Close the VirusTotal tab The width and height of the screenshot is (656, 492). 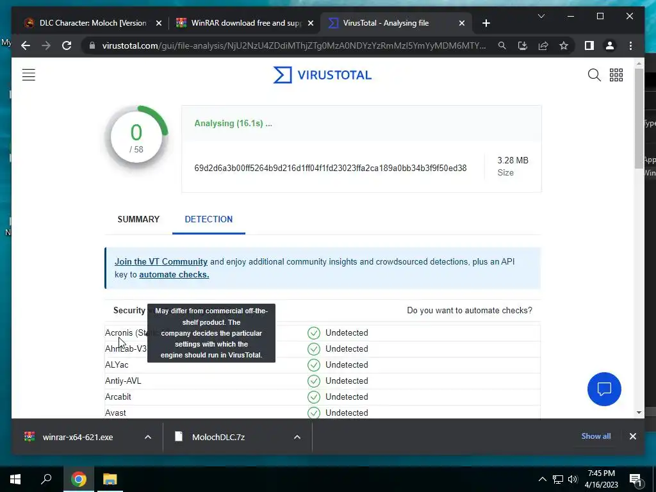(x=461, y=23)
